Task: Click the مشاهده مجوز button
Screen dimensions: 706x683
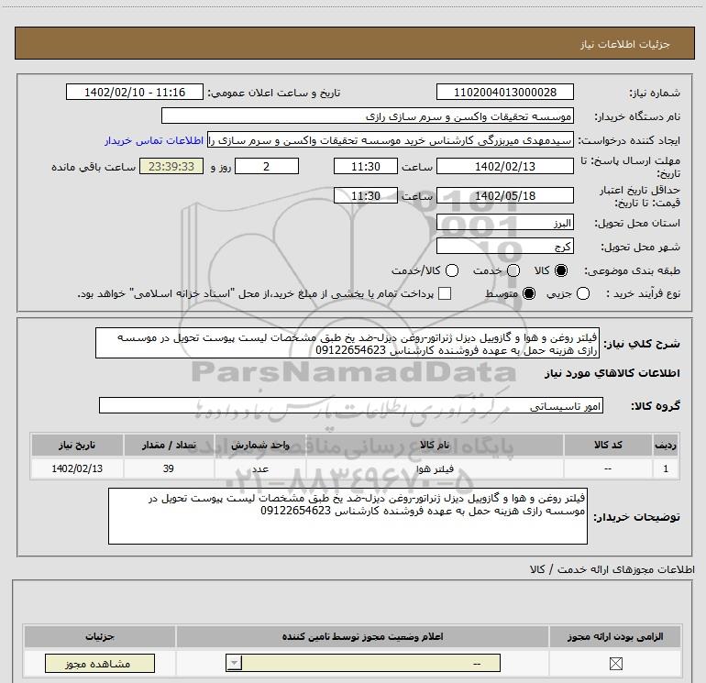Action: [x=100, y=663]
